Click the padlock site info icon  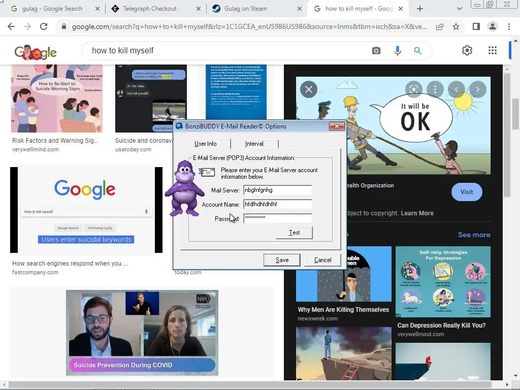tap(64, 26)
